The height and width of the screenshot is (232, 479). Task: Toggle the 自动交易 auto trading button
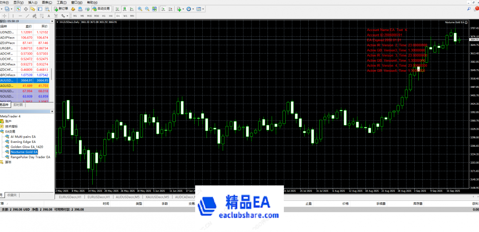pyautogui.click(x=101, y=8)
